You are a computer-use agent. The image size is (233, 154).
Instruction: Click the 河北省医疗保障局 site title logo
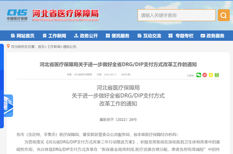tap(65, 15)
